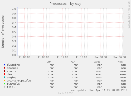Click the dark red zombie legend swatch
This screenshot has width=131, height=96.
(4, 71)
